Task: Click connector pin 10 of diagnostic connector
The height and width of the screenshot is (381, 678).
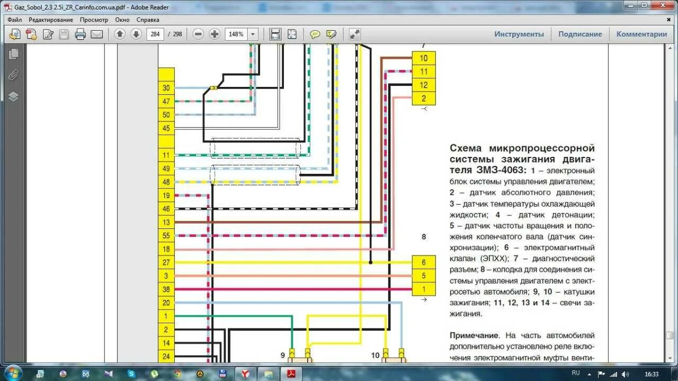Action: pyautogui.click(x=424, y=58)
